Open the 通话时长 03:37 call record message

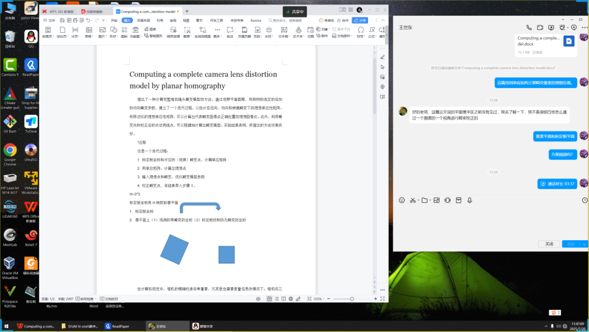557,184
